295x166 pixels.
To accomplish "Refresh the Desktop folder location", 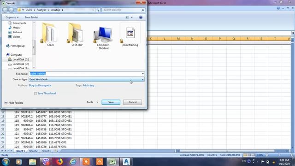I will [x=98, y=10].
